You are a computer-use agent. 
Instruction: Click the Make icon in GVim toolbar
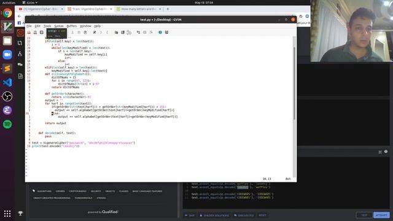(x=138, y=33)
